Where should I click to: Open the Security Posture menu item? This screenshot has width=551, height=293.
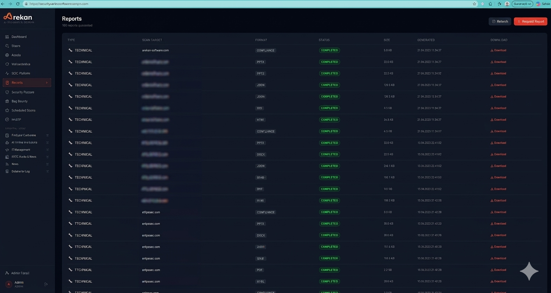pos(22,92)
